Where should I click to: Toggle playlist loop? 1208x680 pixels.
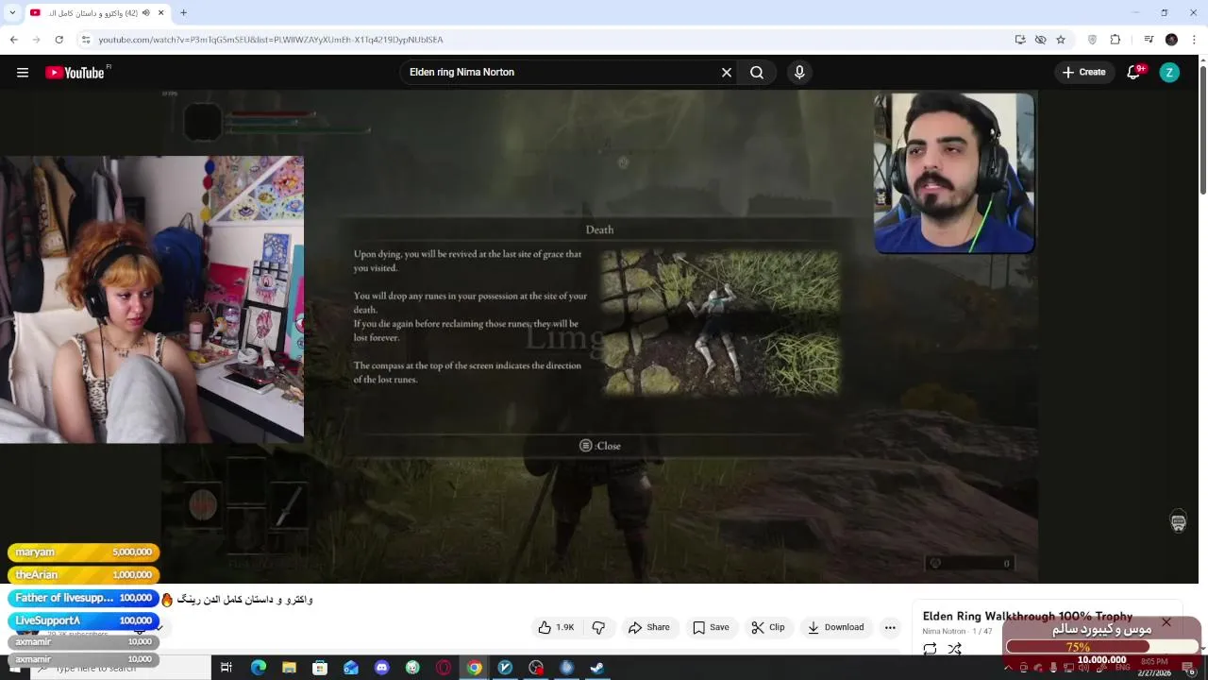coord(930,649)
